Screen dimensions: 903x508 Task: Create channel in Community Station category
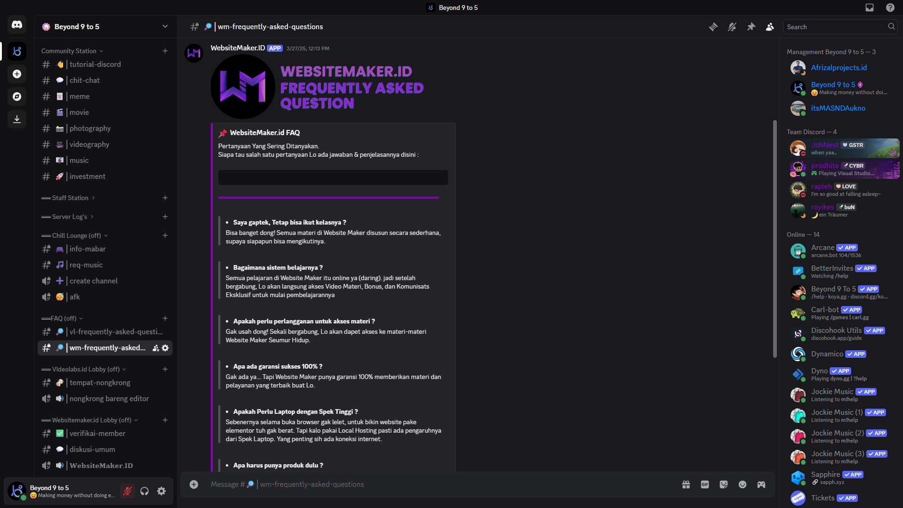pos(165,51)
